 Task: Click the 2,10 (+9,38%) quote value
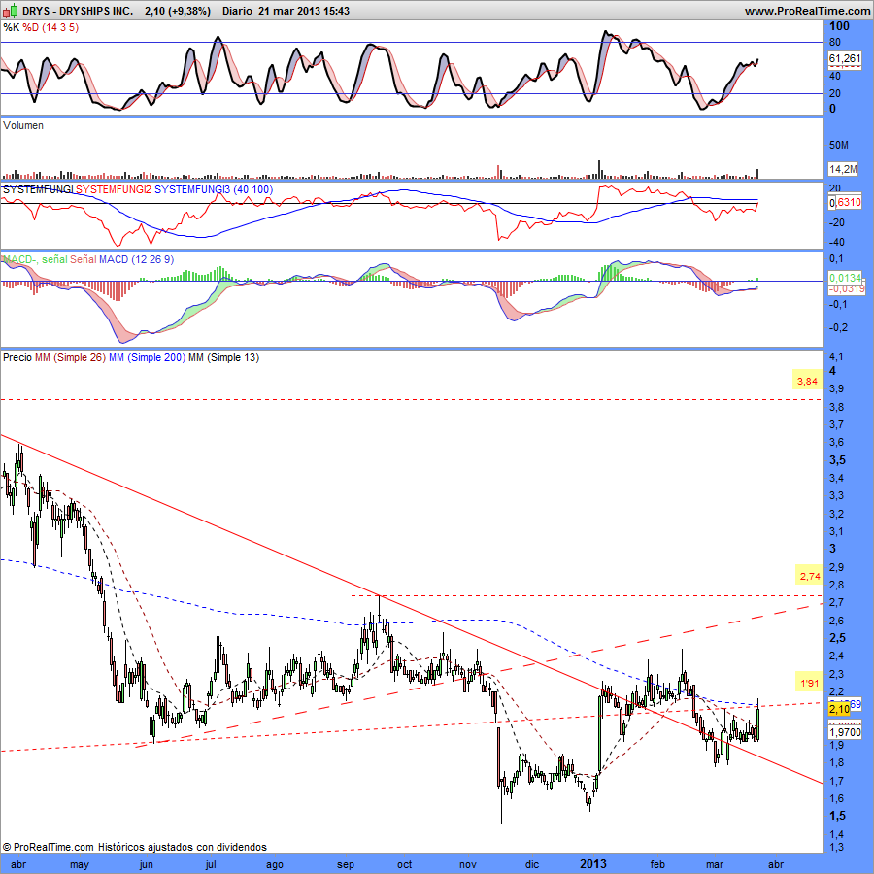point(178,11)
